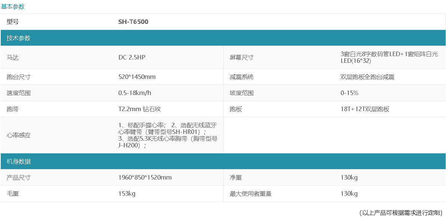
Task: Click the 毛重 value 153kg
Action: coord(127,193)
